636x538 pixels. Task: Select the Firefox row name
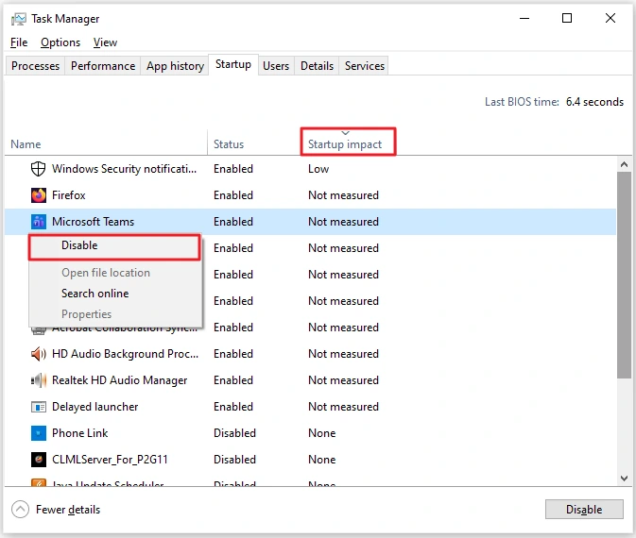coord(69,195)
